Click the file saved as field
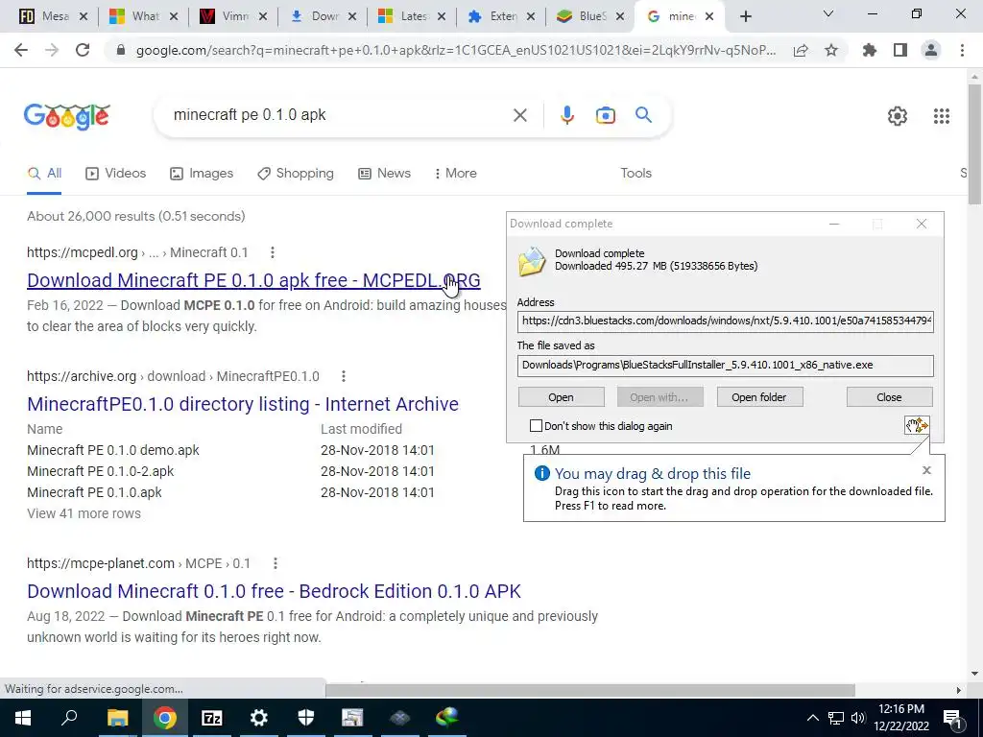This screenshot has height=737, width=983. (726, 366)
